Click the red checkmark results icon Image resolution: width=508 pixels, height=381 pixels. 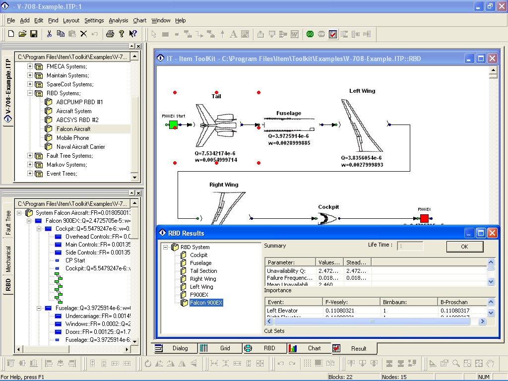point(333,34)
